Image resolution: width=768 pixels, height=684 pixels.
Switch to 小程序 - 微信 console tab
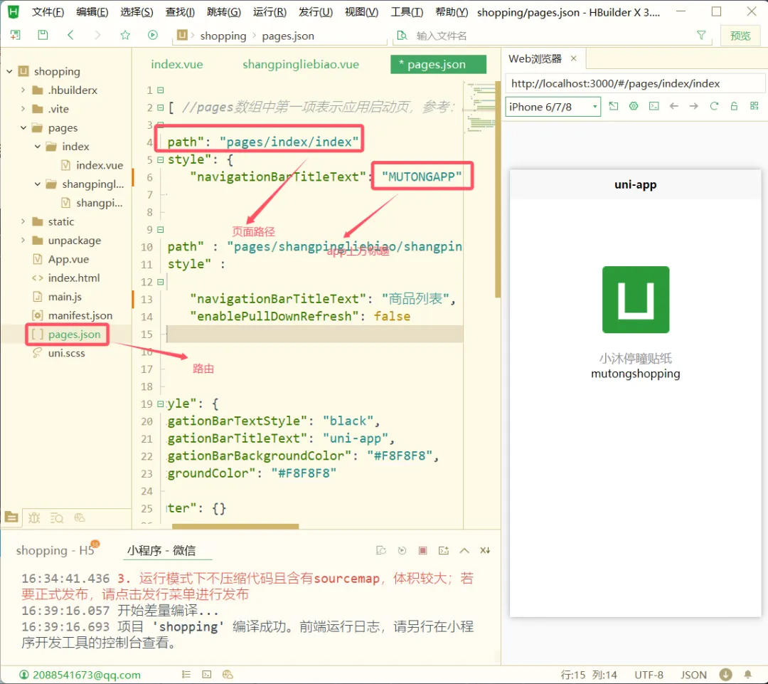[161, 551]
